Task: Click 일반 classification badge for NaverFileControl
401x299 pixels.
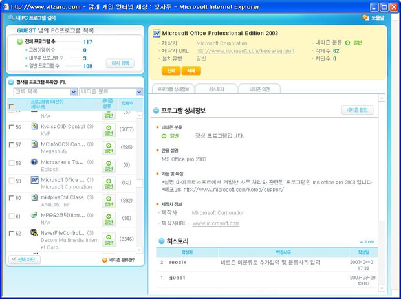Action: click(109, 239)
